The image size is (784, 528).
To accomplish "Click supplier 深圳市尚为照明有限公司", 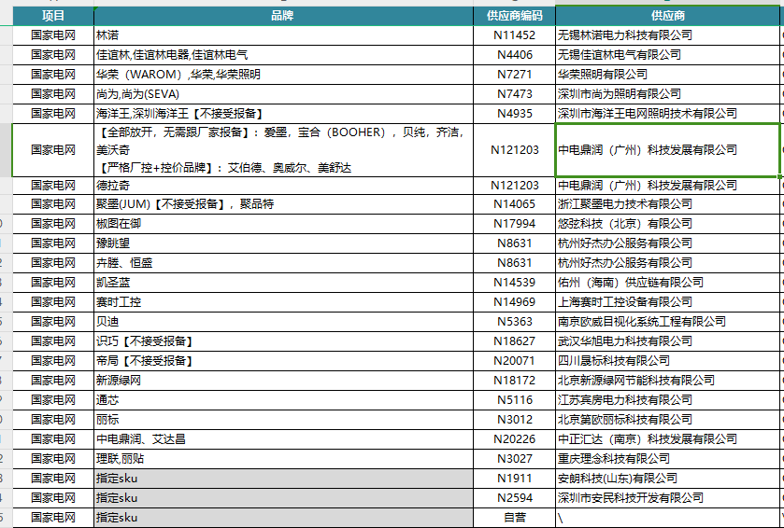I will (x=667, y=94).
